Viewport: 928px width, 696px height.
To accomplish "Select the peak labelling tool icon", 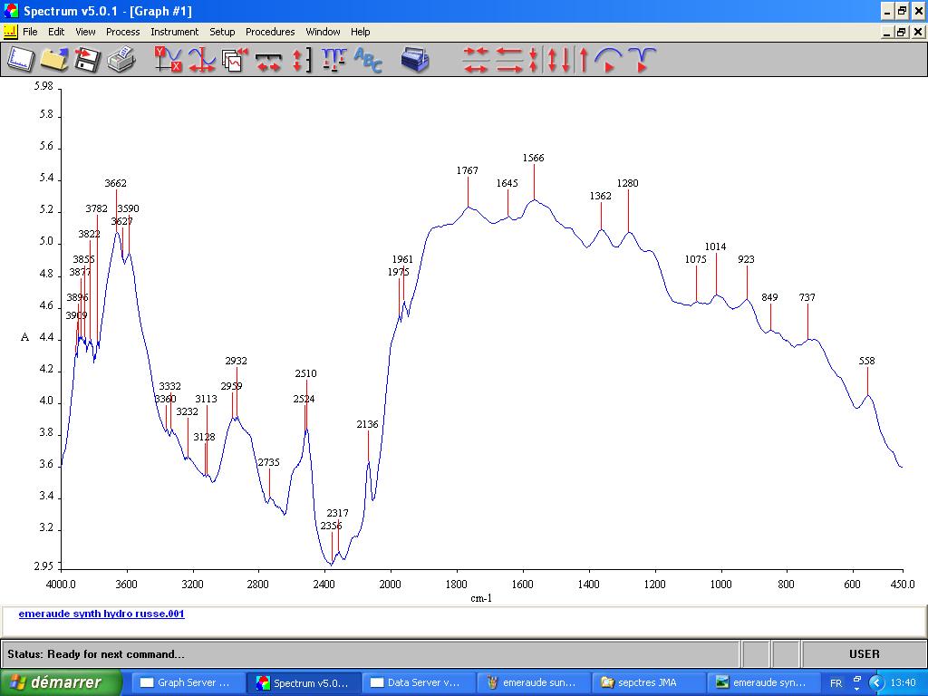I will (333, 60).
